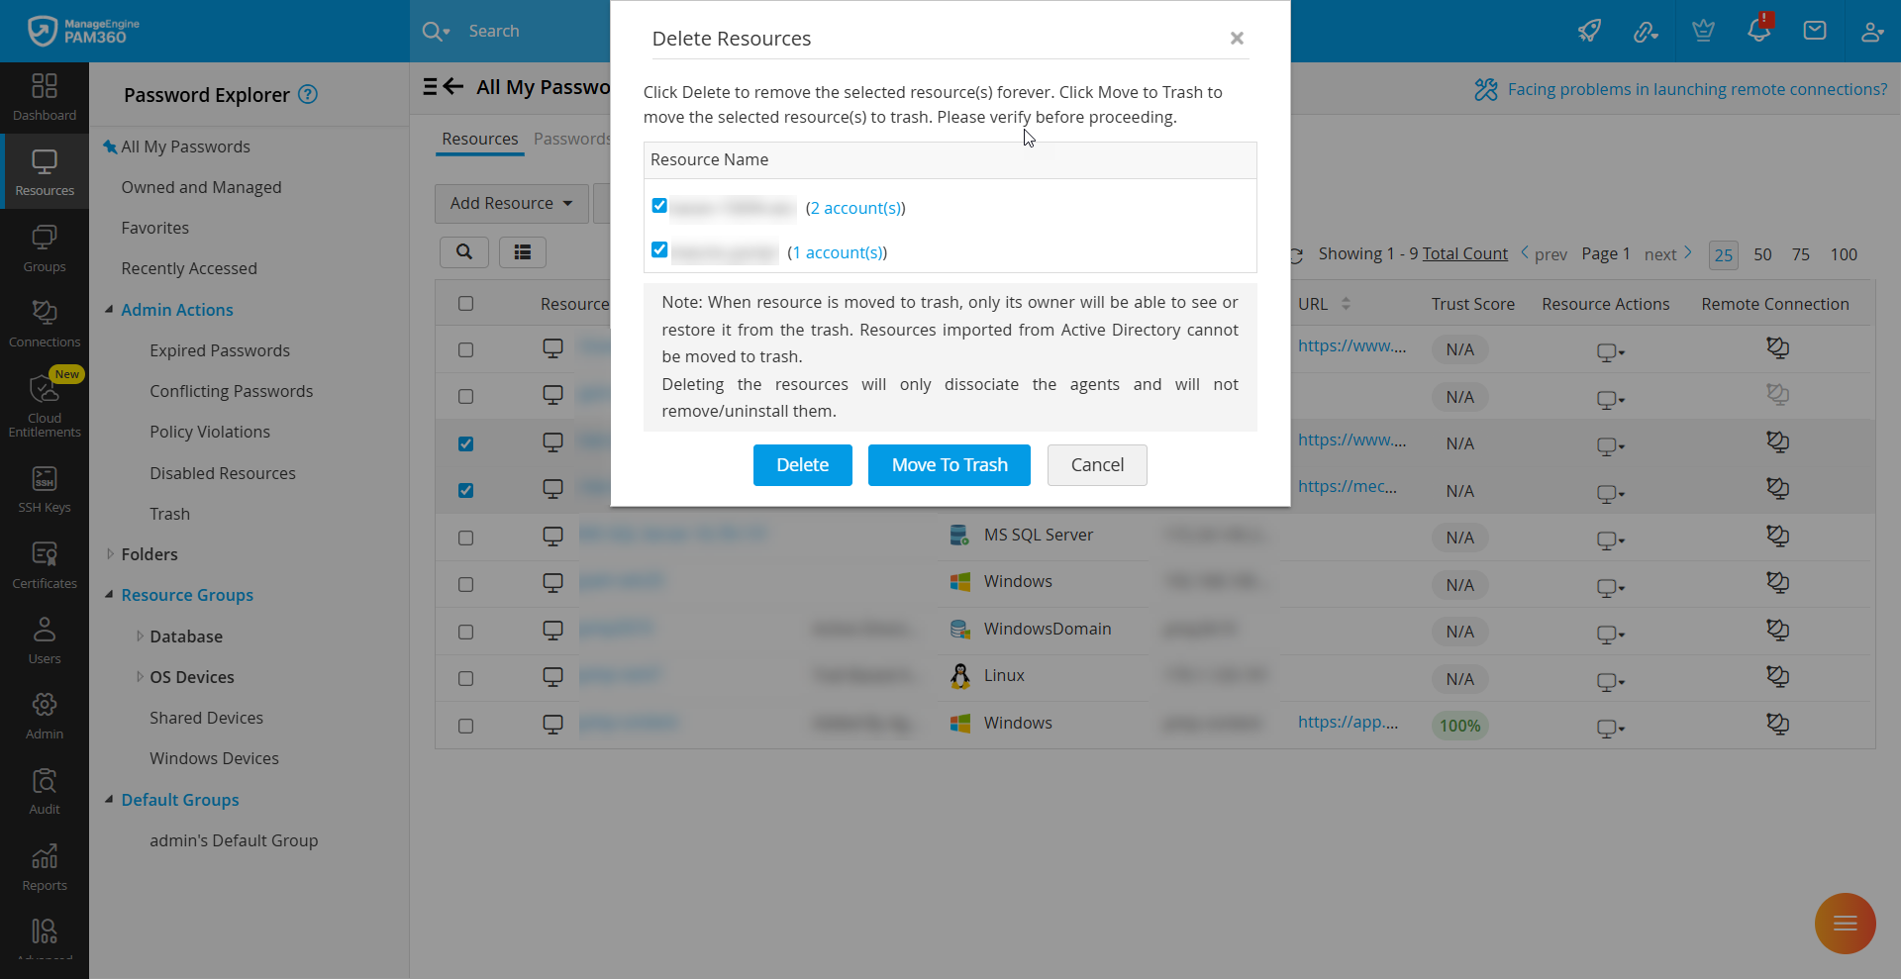The height and width of the screenshot is (979, 1901).
Task: Close the Delete Resources dialog
Action: (1237, 38)
